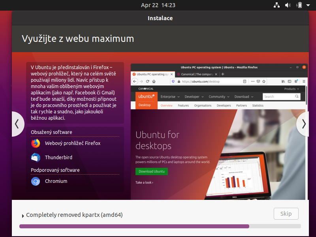The height and width of the screenshot is (237, 316).
Task: Select the Chromium label
Action: pos(56,181)
